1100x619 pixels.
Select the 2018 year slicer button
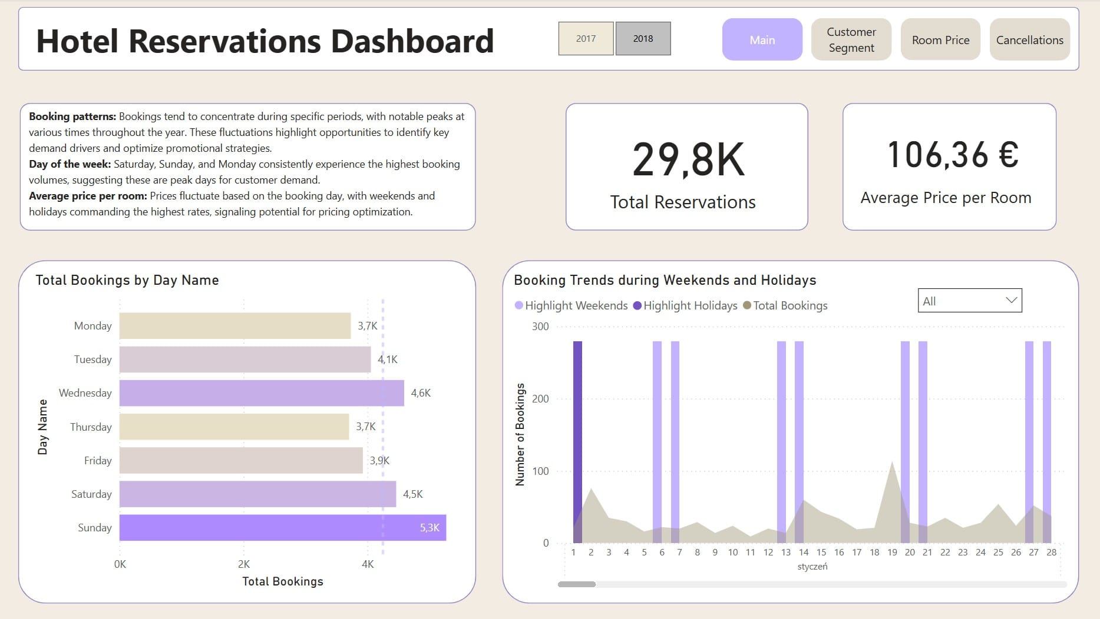(643, 39)
